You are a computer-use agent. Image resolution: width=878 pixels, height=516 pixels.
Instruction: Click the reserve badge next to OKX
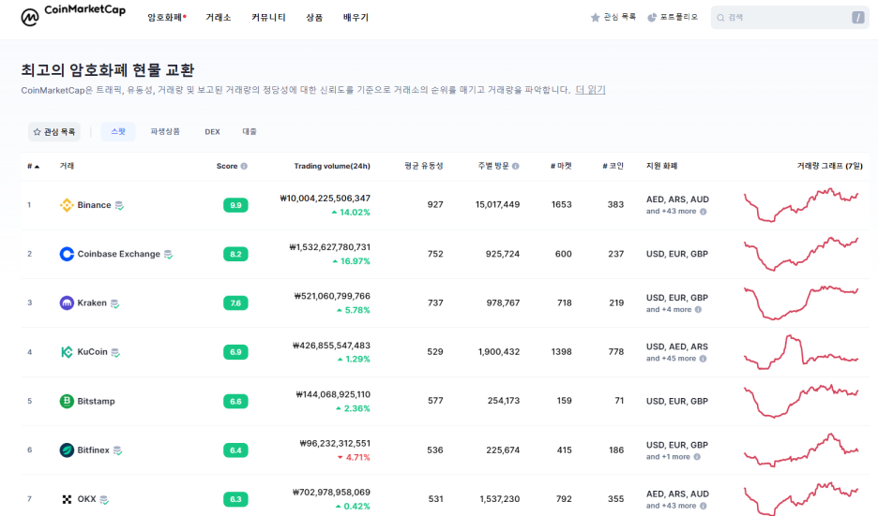tap(104, 500)
